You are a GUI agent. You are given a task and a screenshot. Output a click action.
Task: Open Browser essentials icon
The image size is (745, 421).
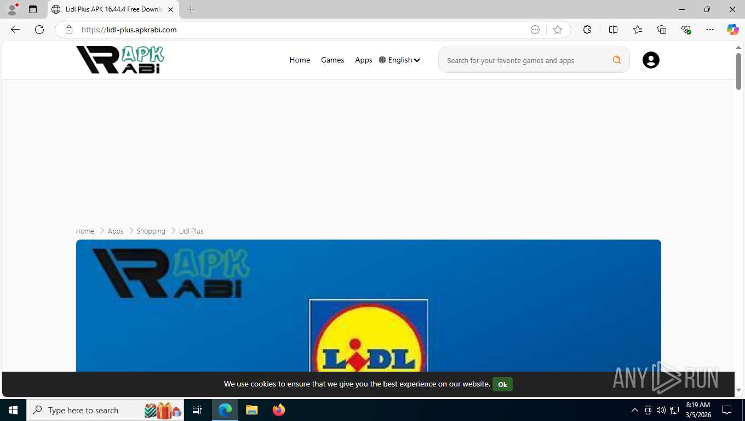686,30
